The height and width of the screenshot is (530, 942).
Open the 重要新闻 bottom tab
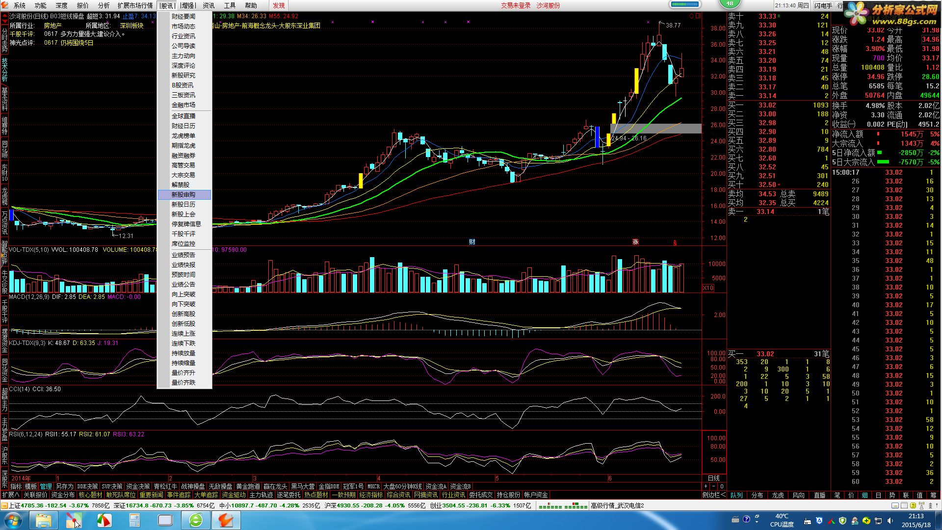[x=152, y=495]
